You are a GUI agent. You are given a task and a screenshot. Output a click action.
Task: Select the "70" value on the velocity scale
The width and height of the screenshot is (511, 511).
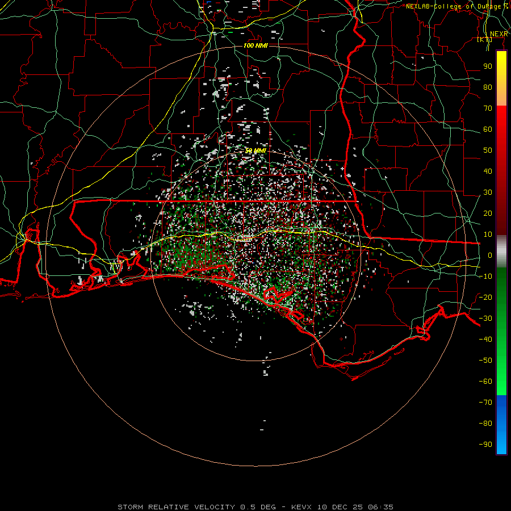488,108
